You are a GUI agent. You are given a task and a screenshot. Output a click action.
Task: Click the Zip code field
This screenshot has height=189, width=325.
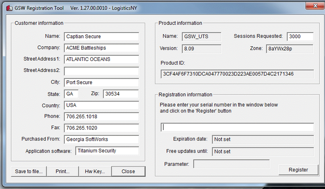[121, 94]
